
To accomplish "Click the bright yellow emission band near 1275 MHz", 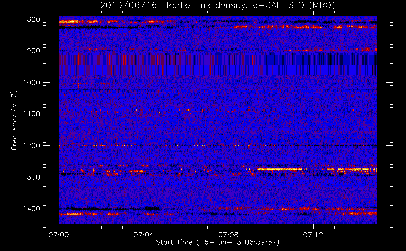I will tap(280, 169).
